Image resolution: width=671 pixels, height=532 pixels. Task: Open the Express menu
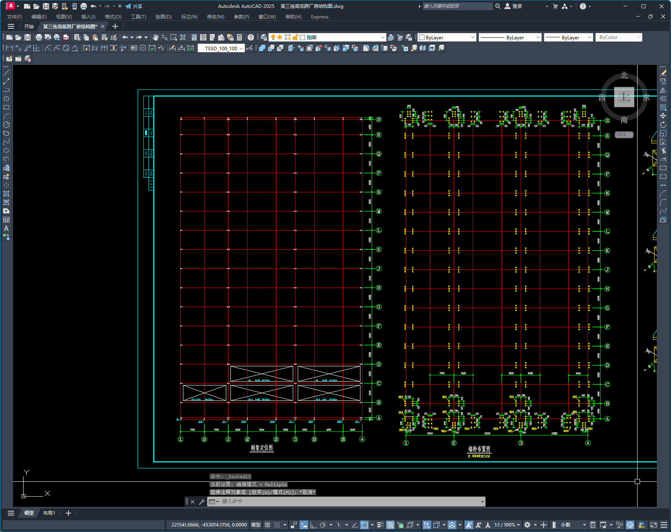click(320, 17)
